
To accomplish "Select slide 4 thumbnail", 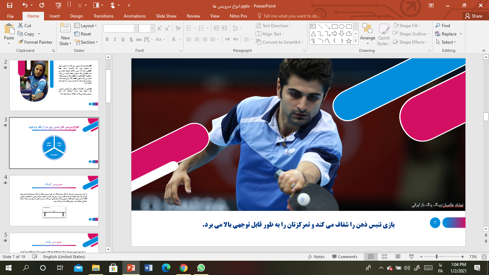I will point(54,201).
